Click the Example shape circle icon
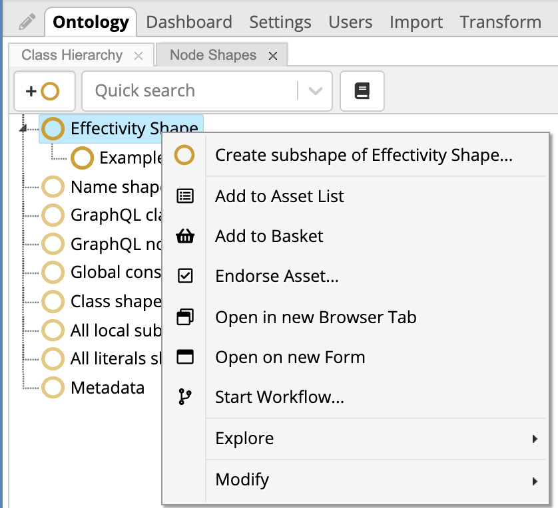The width and height of the screenshot is (558, 508). [x=82, y=158]
